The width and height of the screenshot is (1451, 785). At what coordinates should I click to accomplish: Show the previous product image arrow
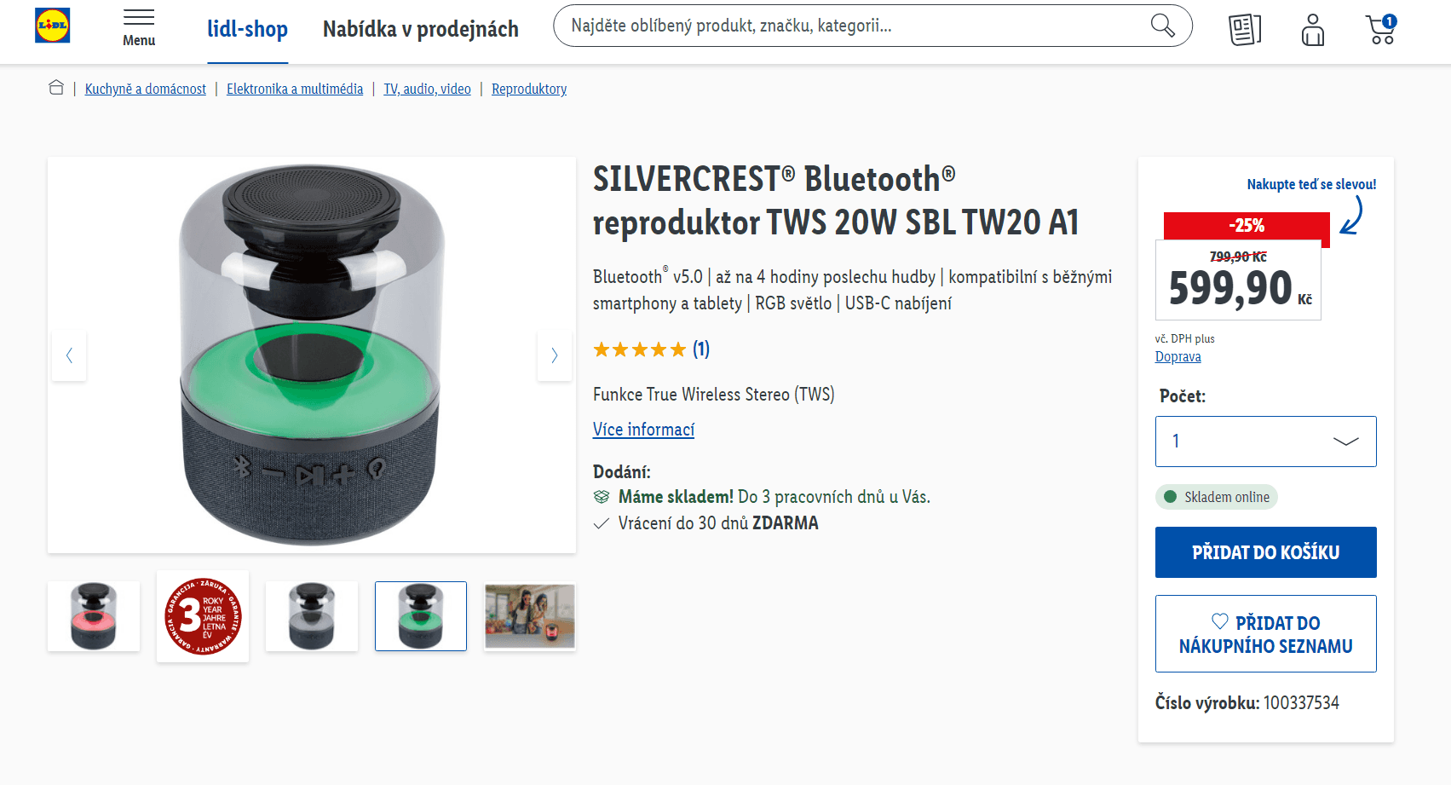(69, 355)
